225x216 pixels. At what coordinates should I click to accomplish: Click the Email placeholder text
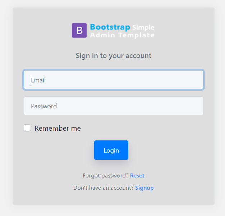(x=38, y=80)
